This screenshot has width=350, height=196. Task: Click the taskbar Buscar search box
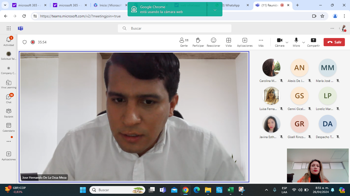click(x=117, y=190)
